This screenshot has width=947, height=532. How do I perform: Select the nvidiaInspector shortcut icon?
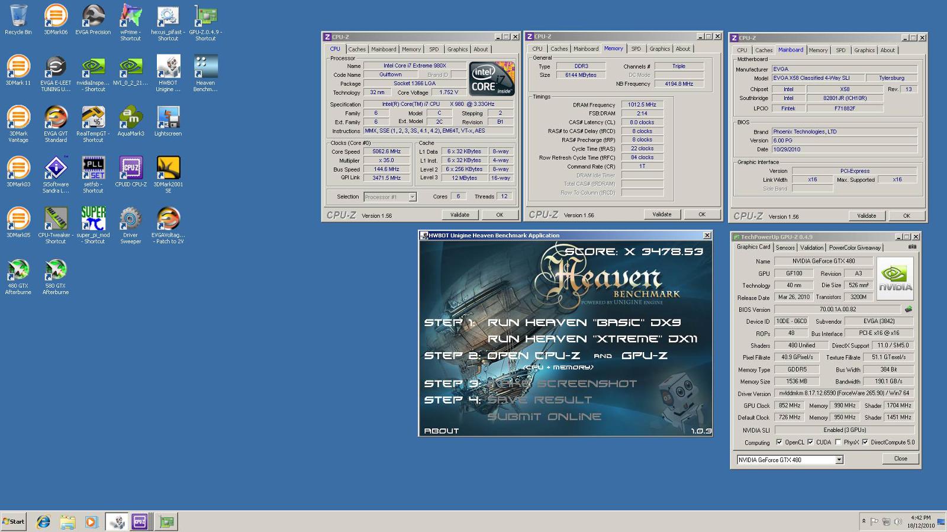click(x=93, y=73)
